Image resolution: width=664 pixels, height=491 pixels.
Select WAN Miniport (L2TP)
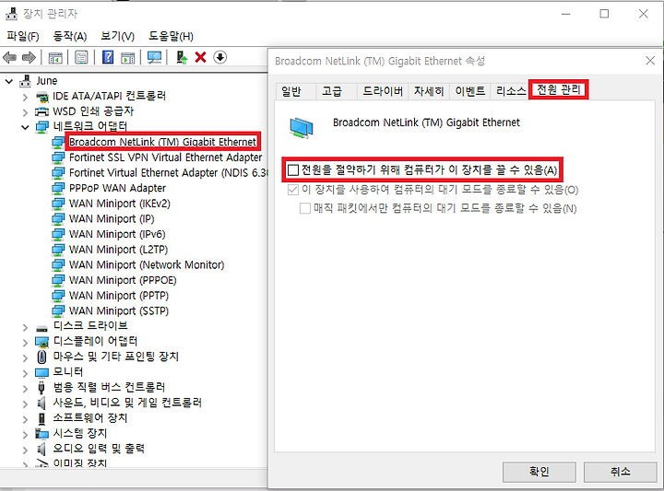(x=118, y=250)
